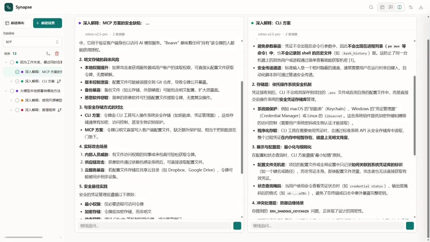Viewport: 430px width, 242px height.
Task: Click the heading 2. 明文存储的具体风险
Action: coord(99,59)
